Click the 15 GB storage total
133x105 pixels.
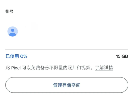coord(122,56)
